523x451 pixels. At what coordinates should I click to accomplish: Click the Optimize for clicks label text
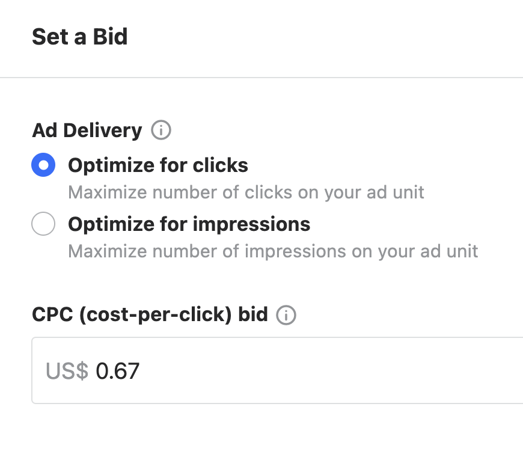point(158,165)
